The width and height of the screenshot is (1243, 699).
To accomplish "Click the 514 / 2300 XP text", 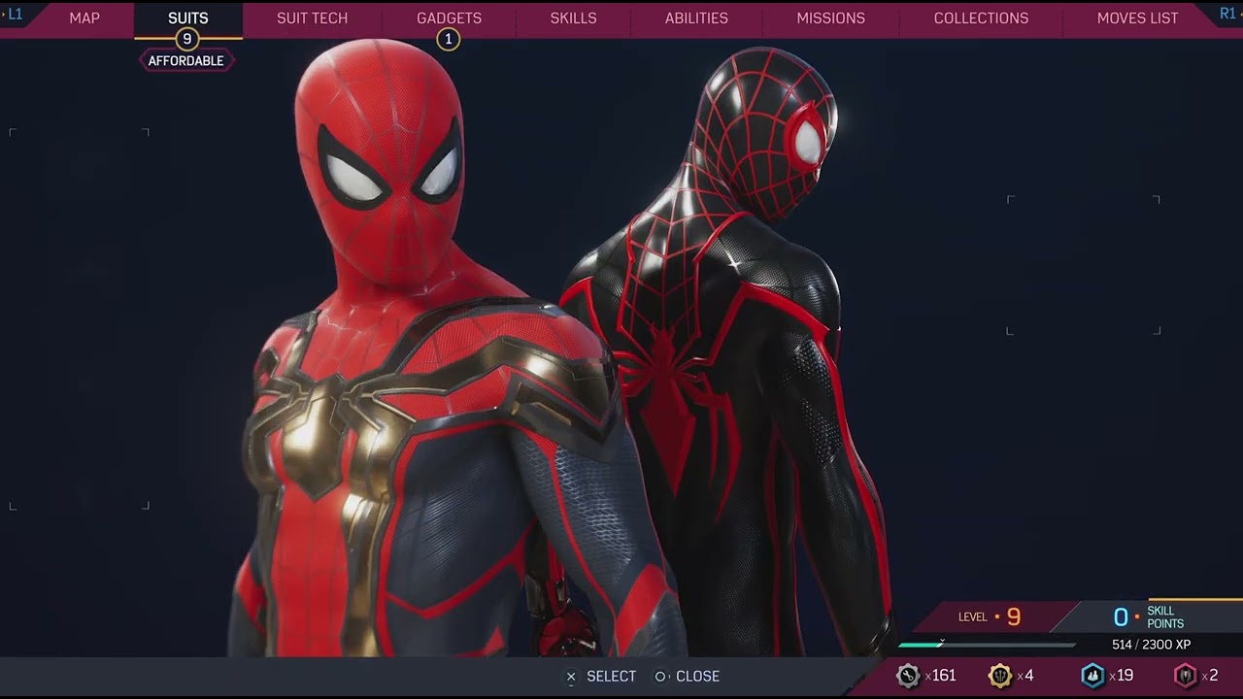I will [x=1151, y=645].
